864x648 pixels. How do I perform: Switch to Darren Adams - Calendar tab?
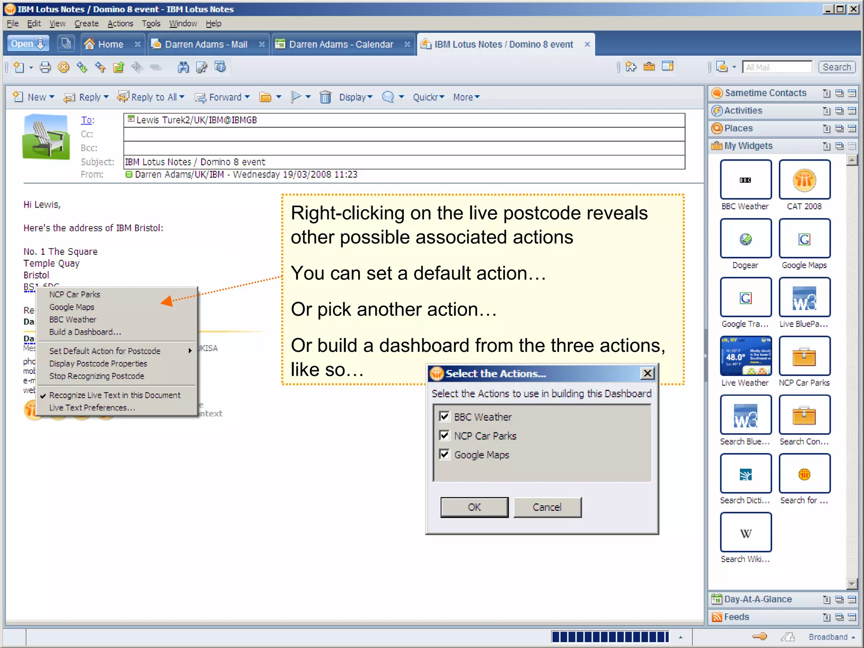(x=341, y=44)
